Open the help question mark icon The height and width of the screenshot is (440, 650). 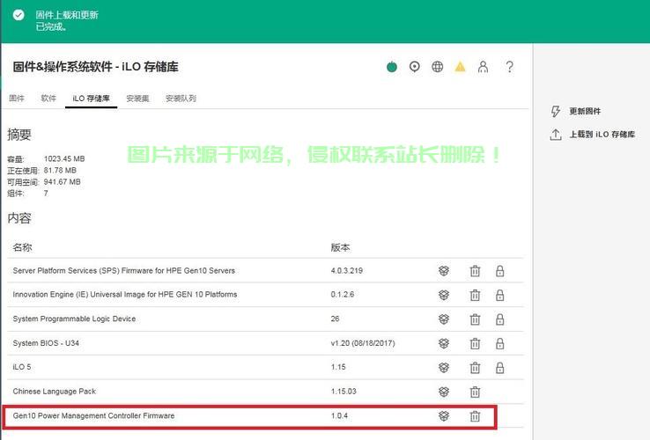pos(509,67)
